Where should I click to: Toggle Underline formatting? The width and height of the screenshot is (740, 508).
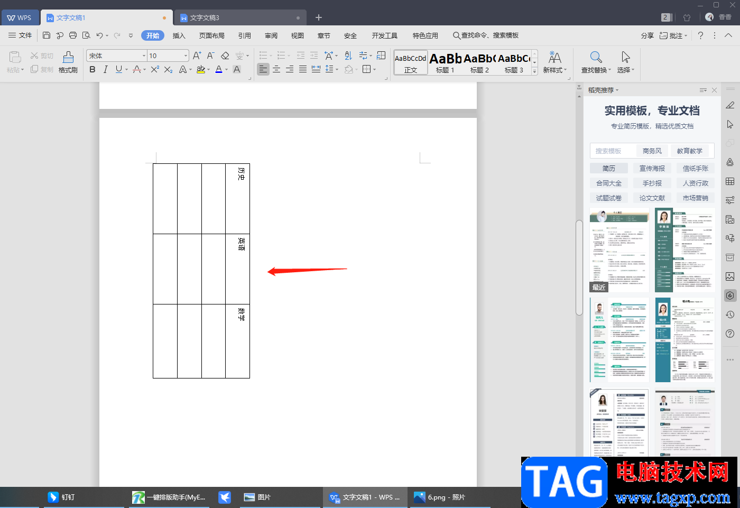pos(119,69)
